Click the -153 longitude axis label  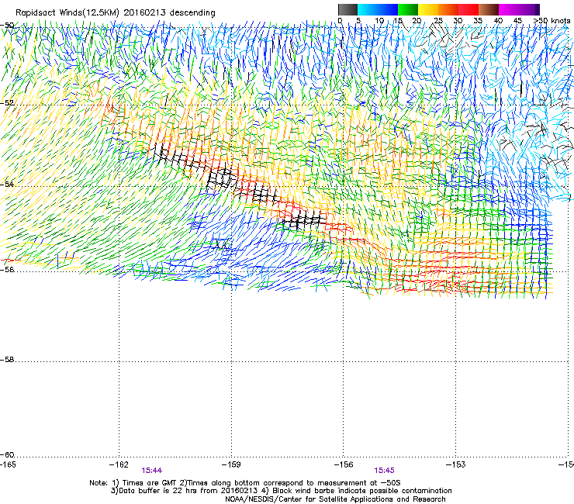coord(456,464)
